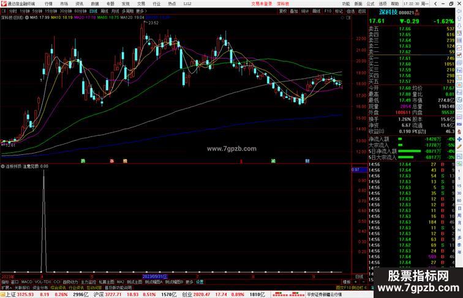Click the 复权 toolbar button
The height and width of the screenshot is (298, 463).
click(x=283, y=11)
